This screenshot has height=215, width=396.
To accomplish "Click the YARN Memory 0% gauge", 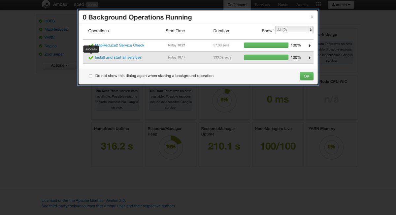I will pos(331,147).
